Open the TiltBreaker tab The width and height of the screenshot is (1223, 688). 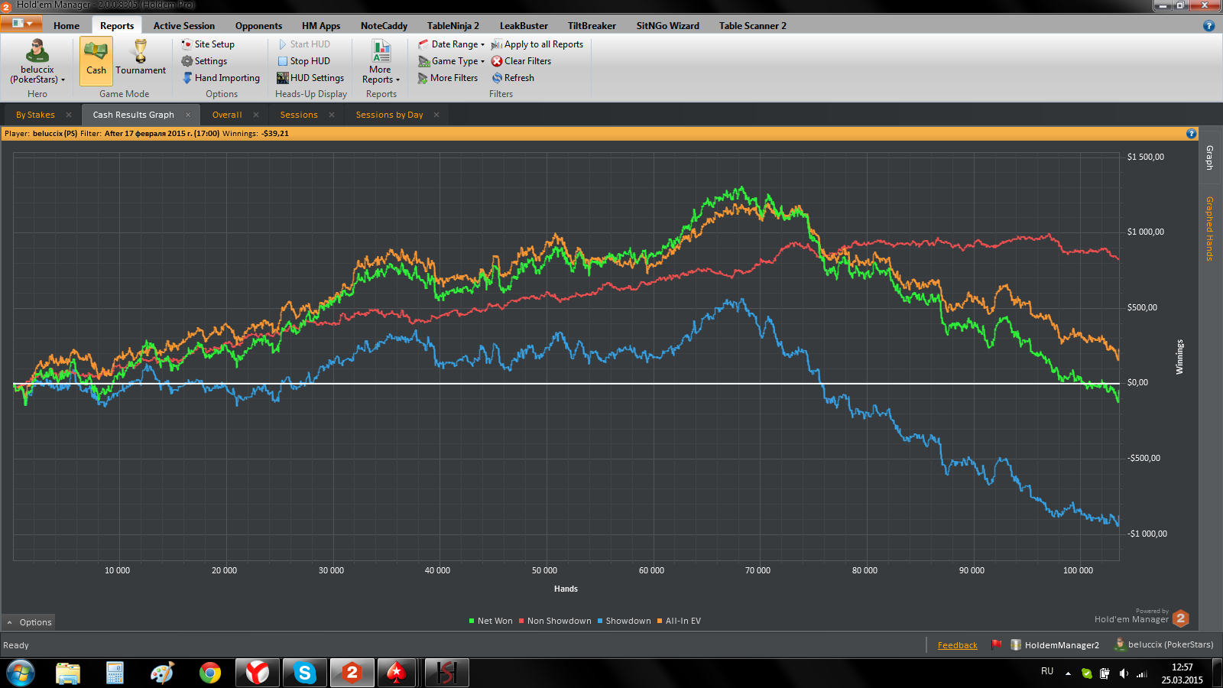[x=592, y=26]
